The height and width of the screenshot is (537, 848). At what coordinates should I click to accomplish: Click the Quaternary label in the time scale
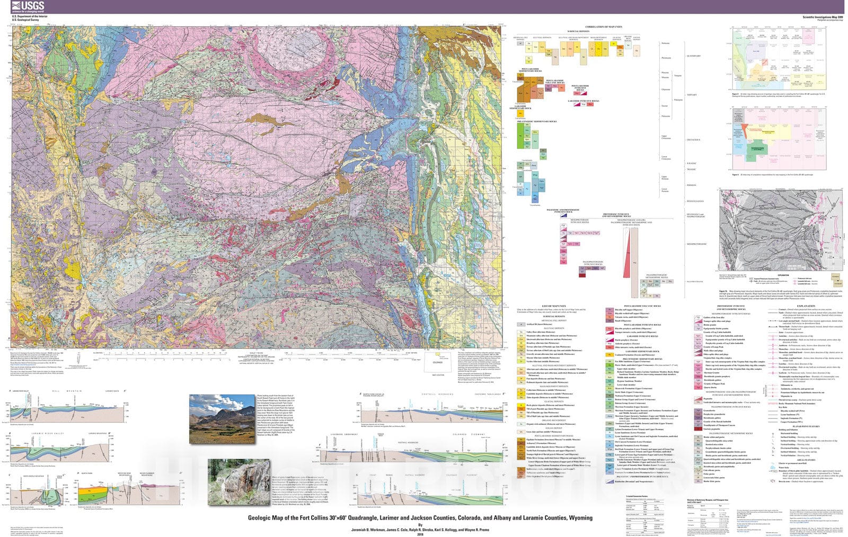pos(694,56)
